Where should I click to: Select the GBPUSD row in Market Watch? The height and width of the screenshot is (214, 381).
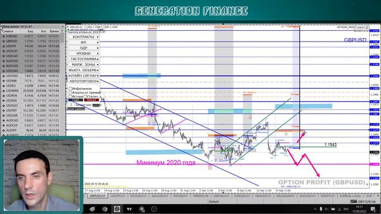(x=30, y=41)
